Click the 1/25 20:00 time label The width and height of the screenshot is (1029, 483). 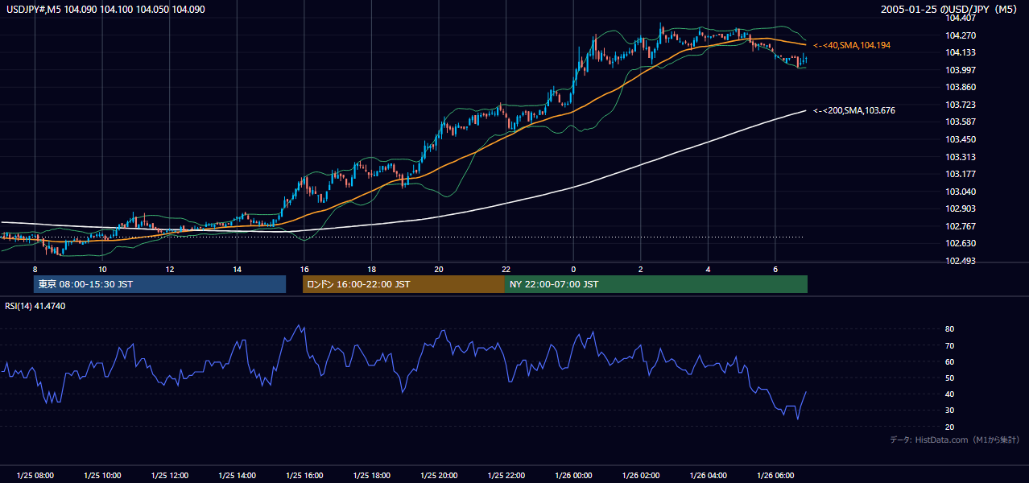(438, 475)
